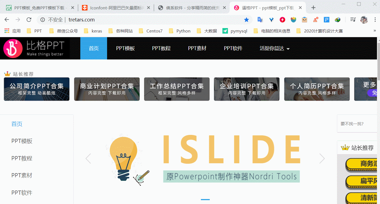The height and width of the screenshot is (204, 380).
Task: Show hidden bookmarks with the » chevron
Action: point(374,31)
